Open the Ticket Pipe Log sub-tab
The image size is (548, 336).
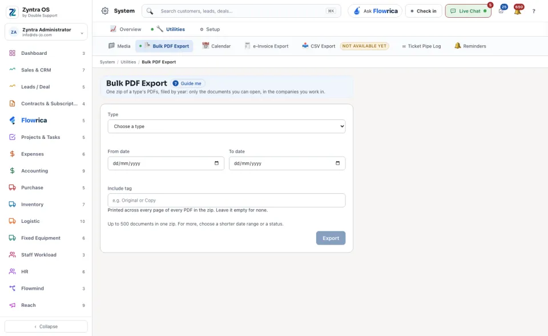(421, 46)
